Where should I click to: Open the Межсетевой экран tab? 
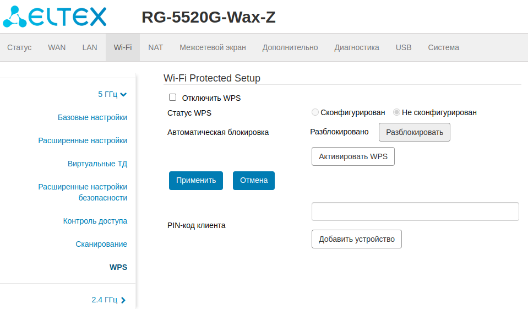[x=213, y=47]
